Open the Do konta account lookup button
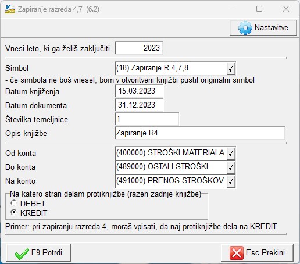The width and height of the screenshot is (300, 264). (x=231, y=167)
